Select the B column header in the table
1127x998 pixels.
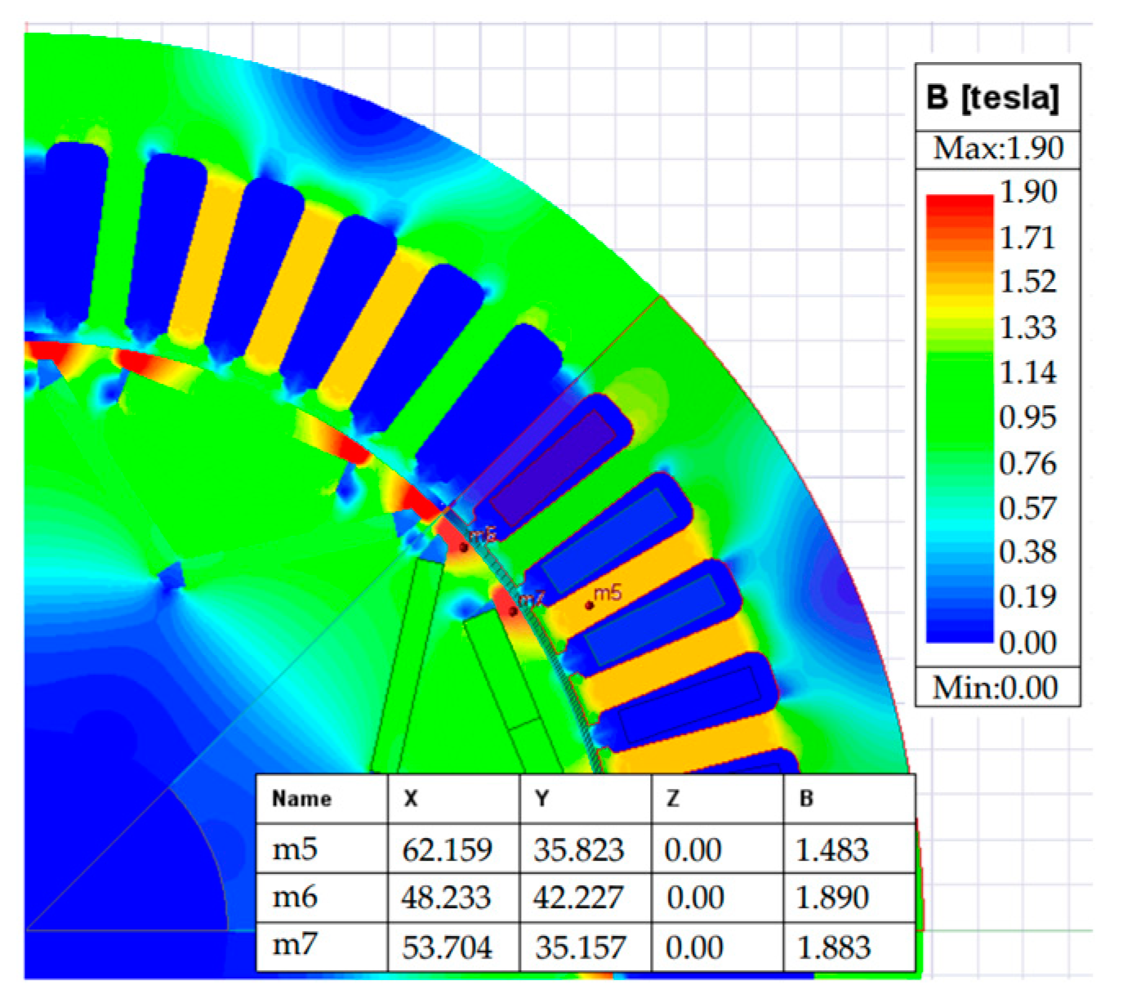click(x=806, y=798)
